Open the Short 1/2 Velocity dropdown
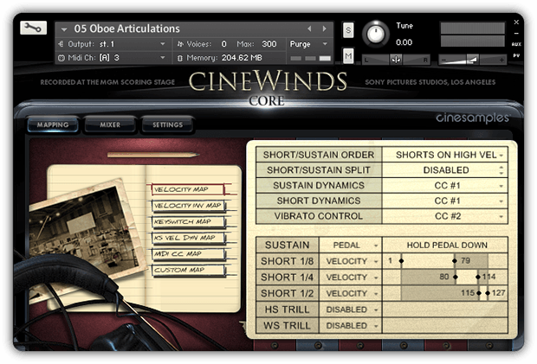The image size is (537, 364). click(x=351, y=294)
